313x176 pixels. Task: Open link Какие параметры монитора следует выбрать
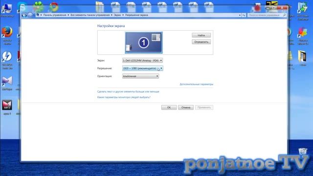pos(124,97)
